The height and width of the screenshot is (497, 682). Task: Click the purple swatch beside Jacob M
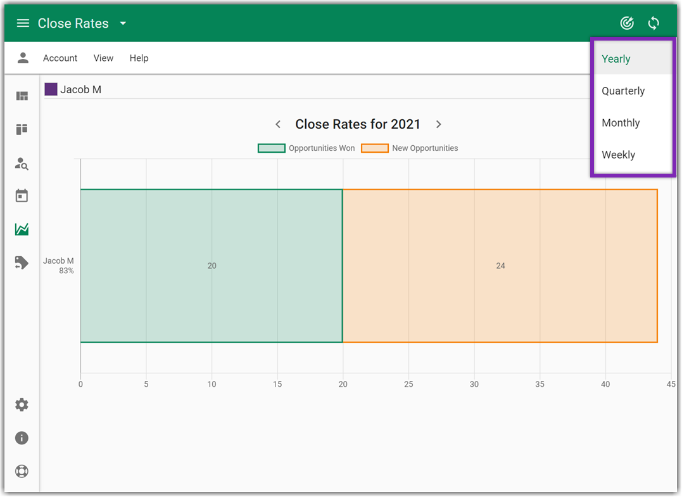click(x=51, y=89)
